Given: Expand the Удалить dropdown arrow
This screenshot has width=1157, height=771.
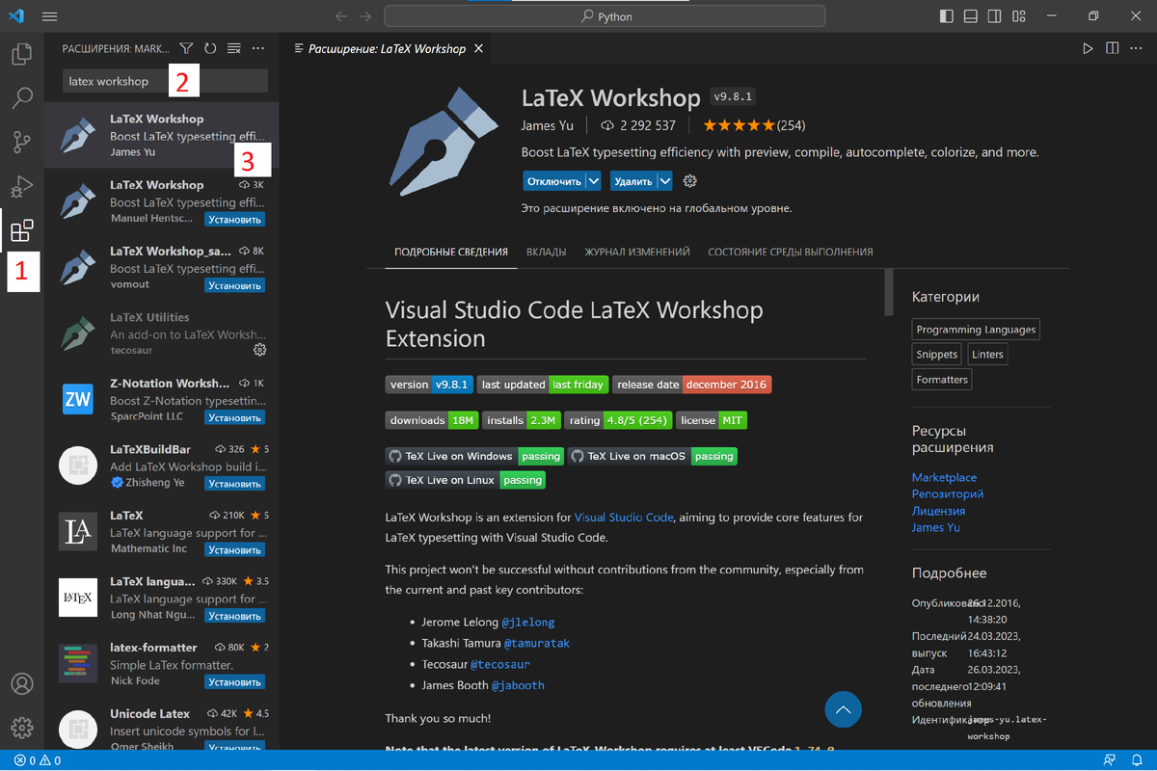Looking at the screenshot, I should point(664,181).
